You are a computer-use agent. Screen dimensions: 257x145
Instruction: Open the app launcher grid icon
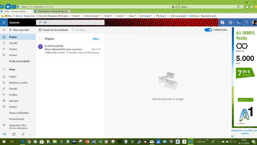4,22
